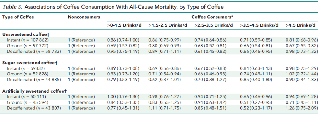Select the Instant (n = 59832) row label

point(26,68)
